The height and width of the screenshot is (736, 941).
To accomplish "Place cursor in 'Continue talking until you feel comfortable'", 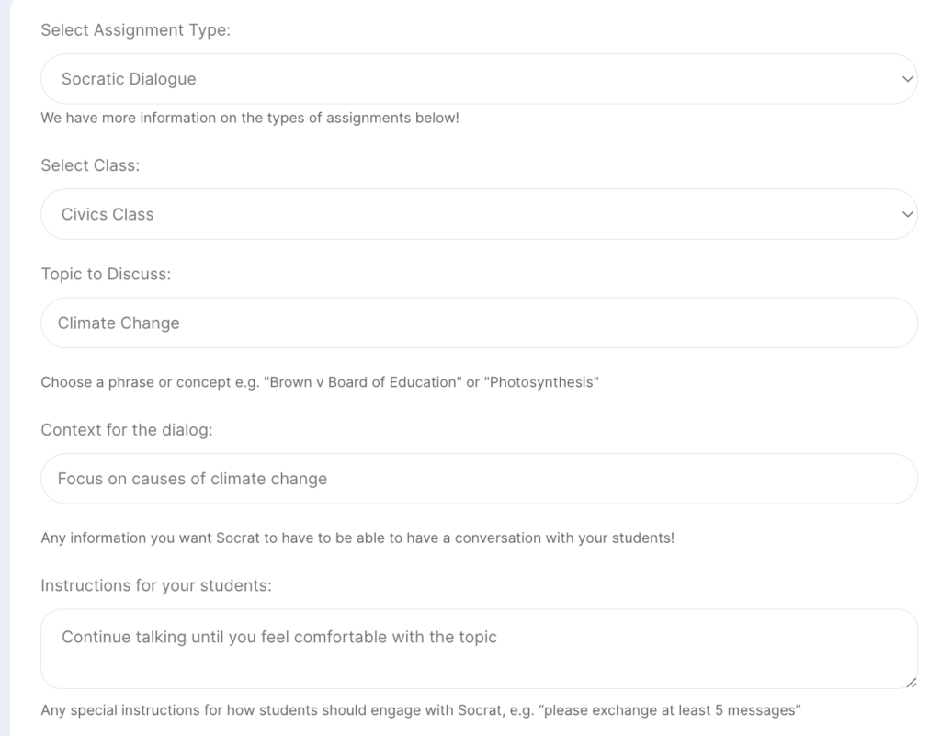I will coord(279,637).
